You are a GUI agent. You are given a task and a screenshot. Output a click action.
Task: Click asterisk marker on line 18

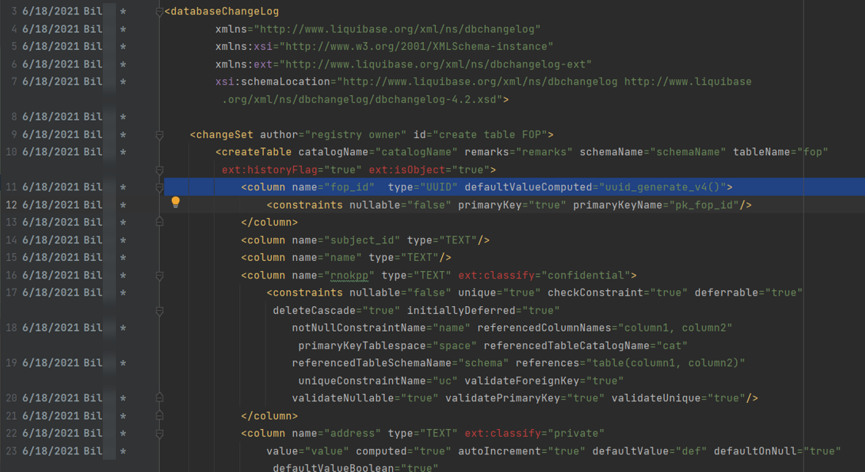point(123,328)
